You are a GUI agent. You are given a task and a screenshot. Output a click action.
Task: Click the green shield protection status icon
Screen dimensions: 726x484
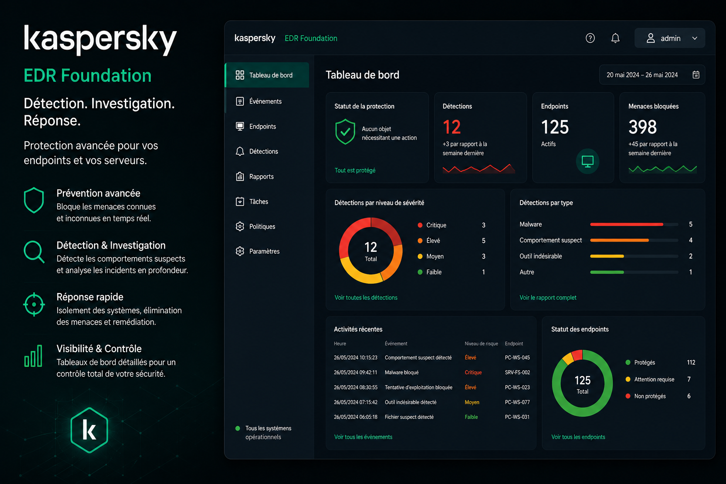pyautogui.click(x=345, y=132)
